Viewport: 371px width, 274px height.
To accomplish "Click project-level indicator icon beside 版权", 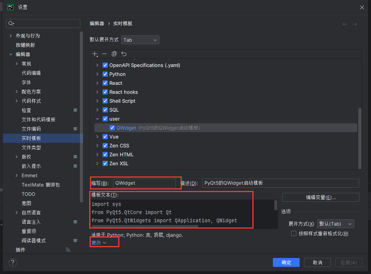I will click(75, 157).
